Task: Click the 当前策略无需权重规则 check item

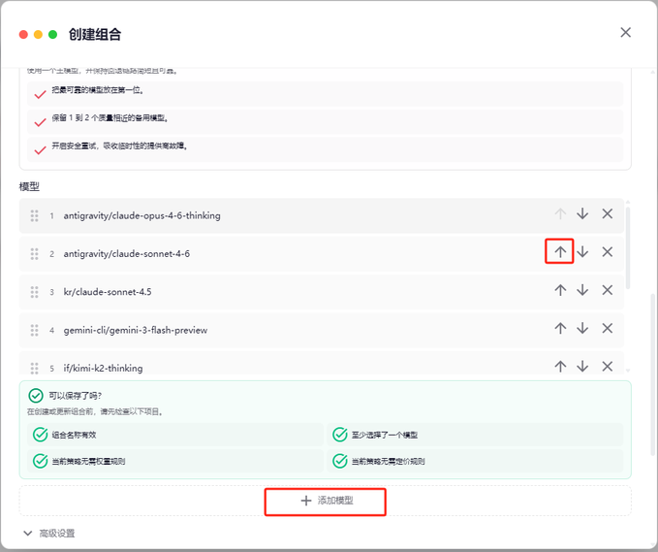Action: (x=175, y=461)
